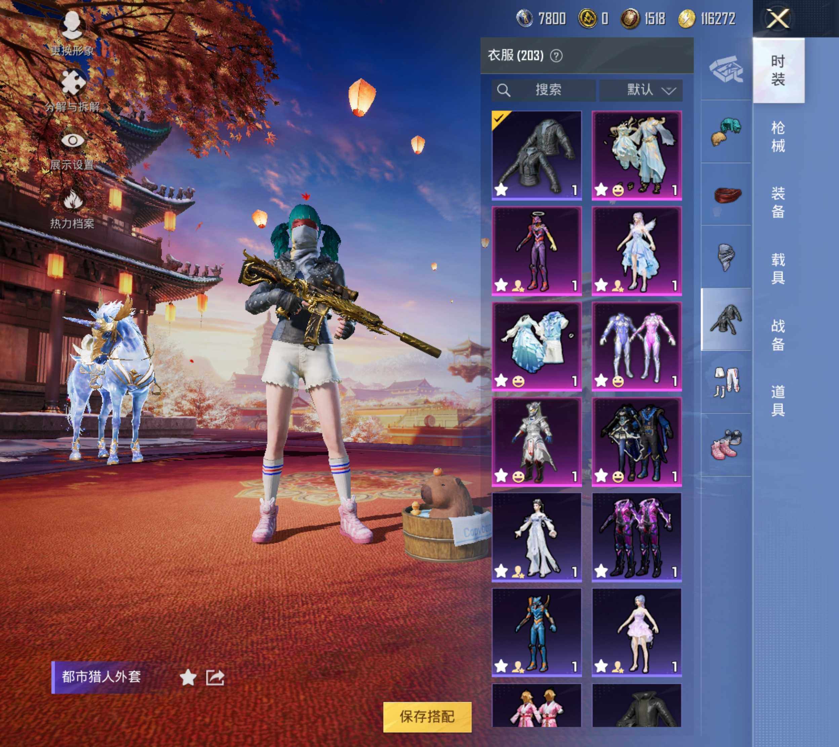This screenshot has width=839, height=747.
Task: Click the 搜索 search field
Action: 543,90
